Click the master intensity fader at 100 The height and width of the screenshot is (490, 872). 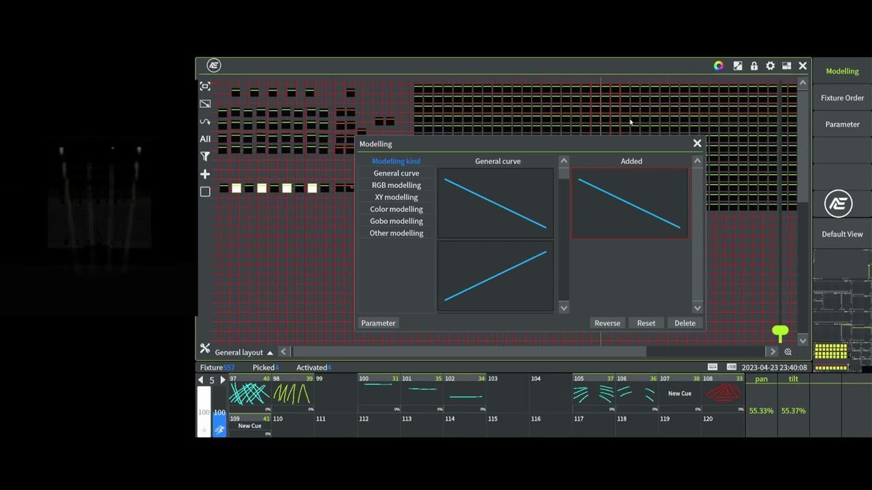(x=204, y=411)
